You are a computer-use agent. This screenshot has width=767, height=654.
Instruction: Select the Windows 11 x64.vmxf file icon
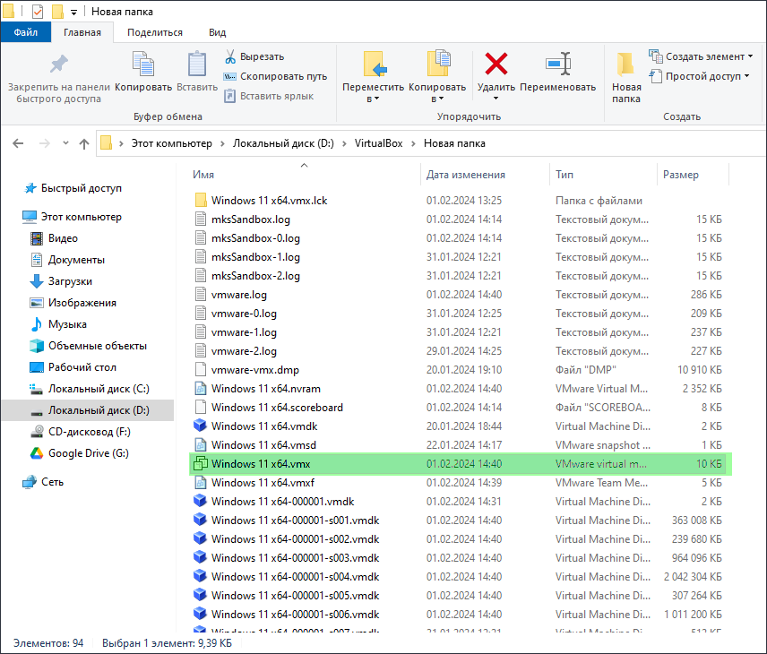[x=201, y=483]
